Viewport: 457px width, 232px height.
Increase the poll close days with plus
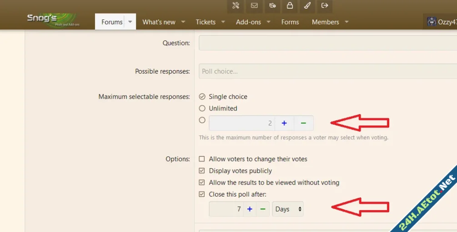click(250, 209)
